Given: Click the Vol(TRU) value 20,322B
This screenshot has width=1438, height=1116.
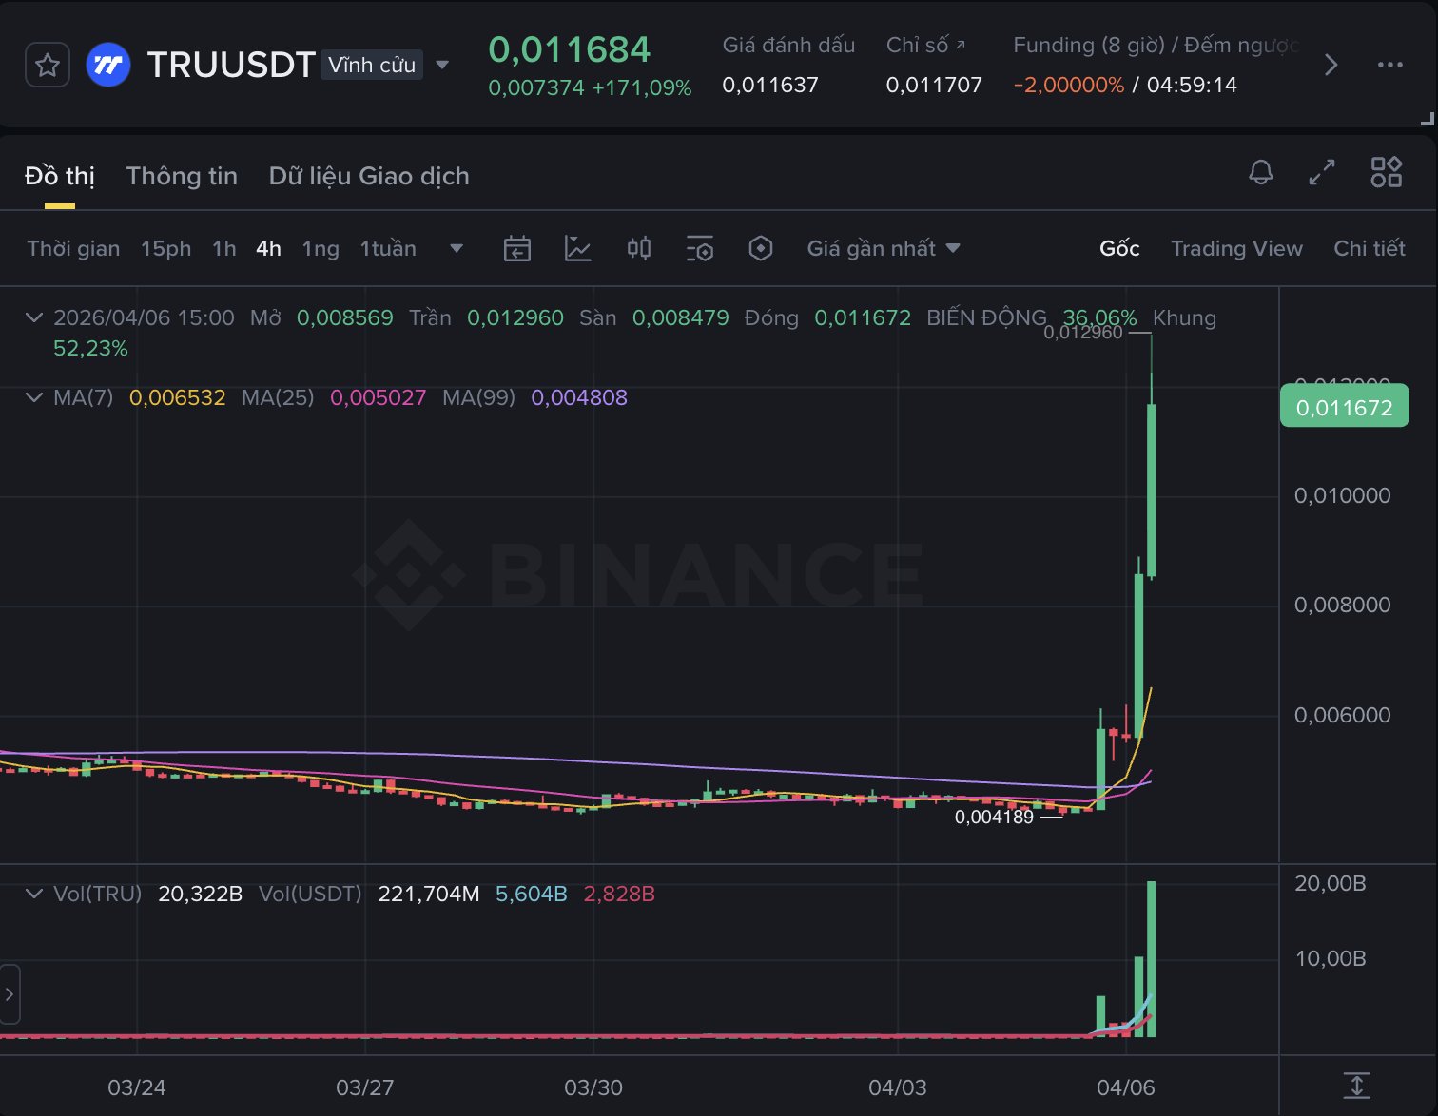Looking at the screenshot, I should click(201, 894).
